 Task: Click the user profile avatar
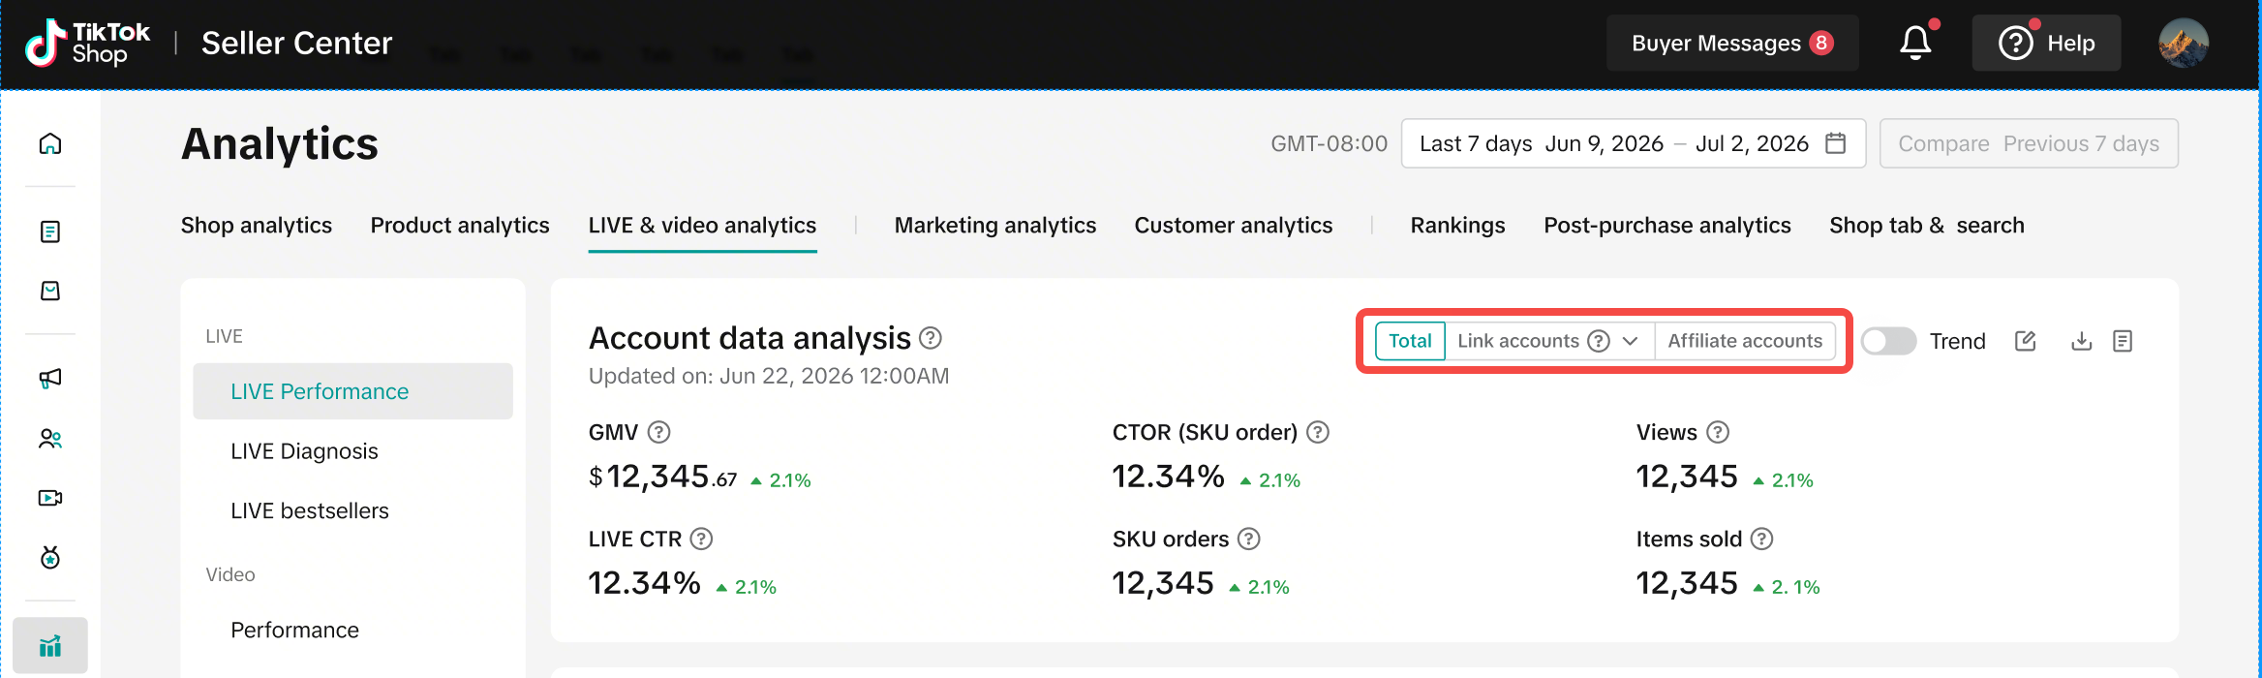(2183, 44)
